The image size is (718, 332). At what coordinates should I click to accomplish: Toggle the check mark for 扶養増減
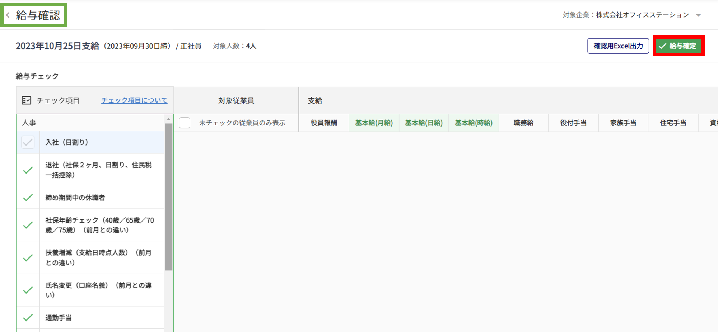[28, 258]
